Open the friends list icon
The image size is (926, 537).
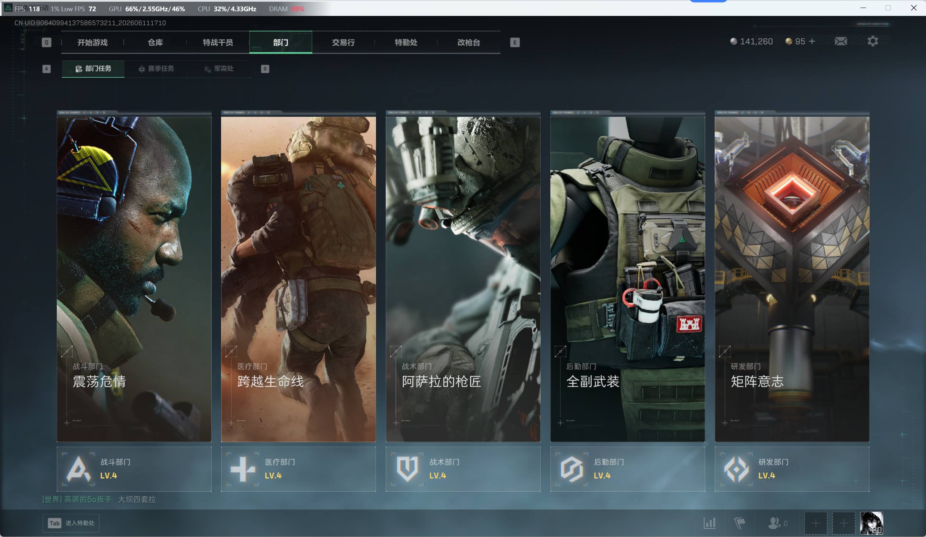774,523
